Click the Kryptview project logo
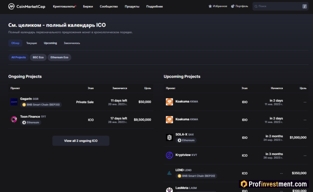 (x=169, y=155)
